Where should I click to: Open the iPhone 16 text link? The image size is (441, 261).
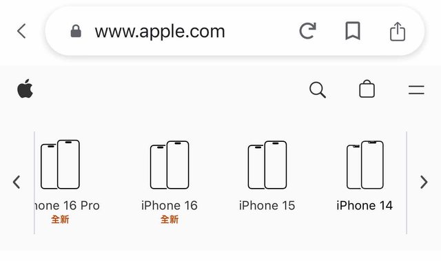click(x=170, y=206)
